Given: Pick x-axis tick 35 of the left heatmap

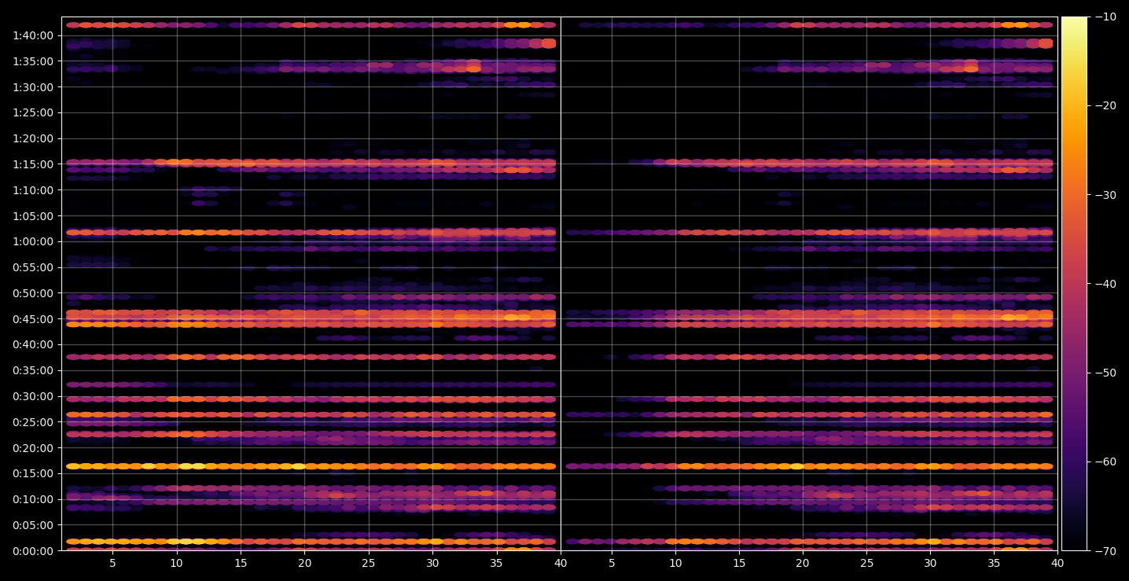Looking at the screenshot, I should point(497,563).
